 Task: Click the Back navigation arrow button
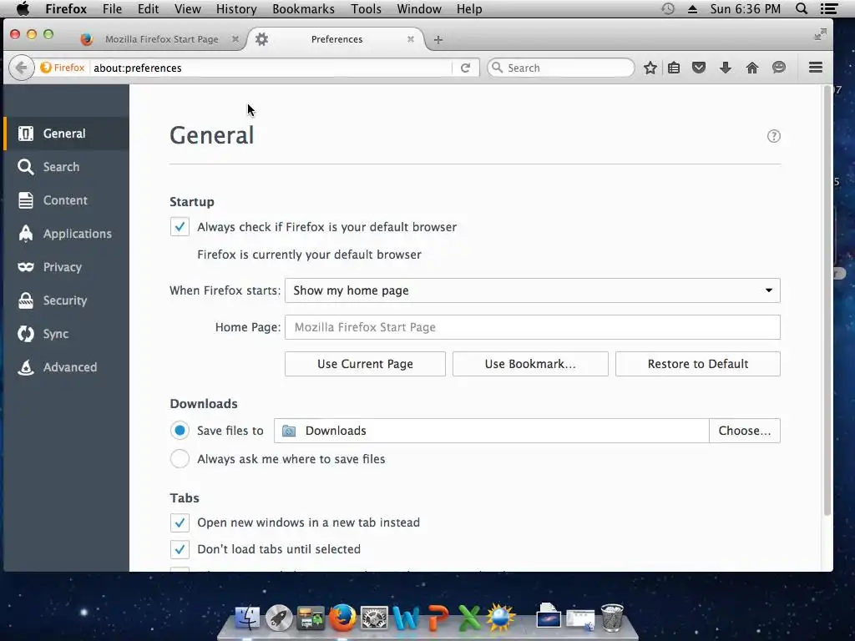21,68
